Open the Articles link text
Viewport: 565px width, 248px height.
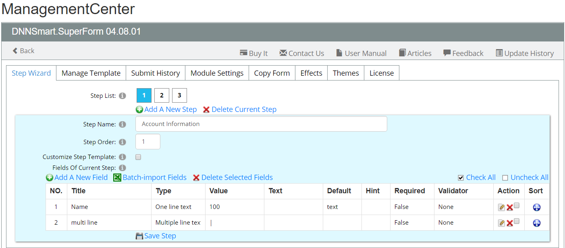pyautogui.click(x=420, y=54)
